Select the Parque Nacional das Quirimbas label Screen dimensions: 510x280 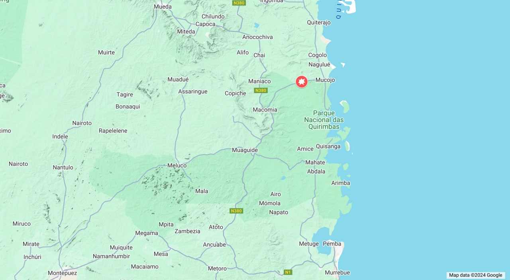pyautogui.click(x=324, y=120)
